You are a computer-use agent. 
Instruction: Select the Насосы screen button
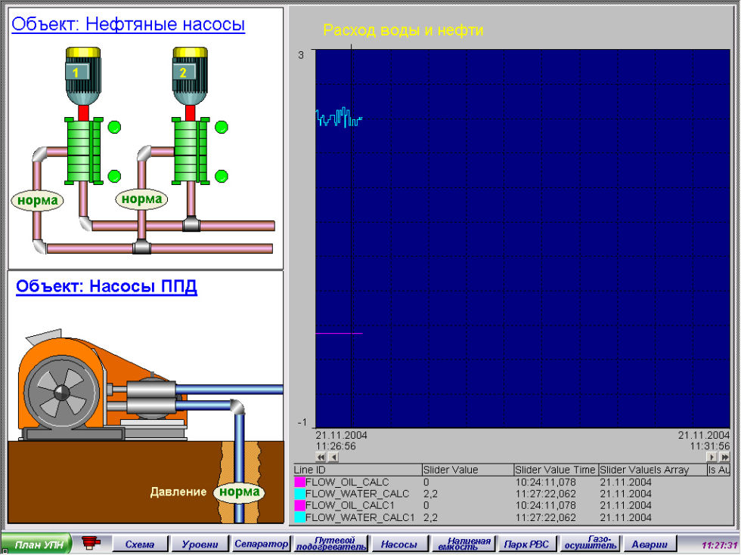pyautogui.click(x=399, y=544)
